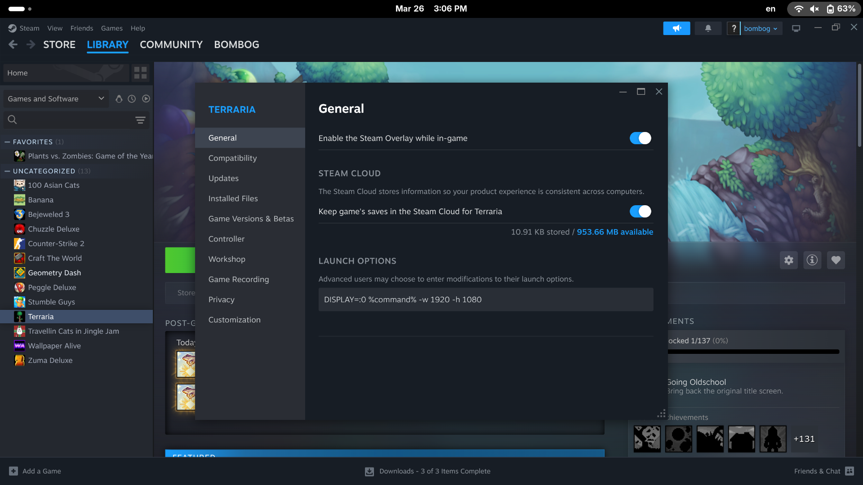Go back with the navigation arrow

(x=13, y=44)
